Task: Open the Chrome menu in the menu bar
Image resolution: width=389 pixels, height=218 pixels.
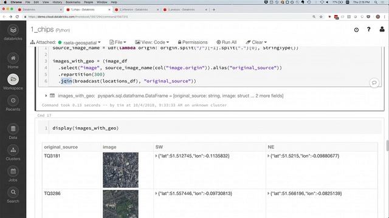Action: tap(16, 2)
